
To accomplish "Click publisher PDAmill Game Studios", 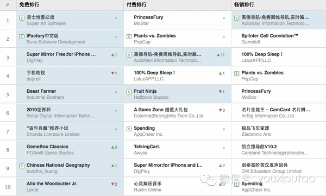I will point(50,153).
